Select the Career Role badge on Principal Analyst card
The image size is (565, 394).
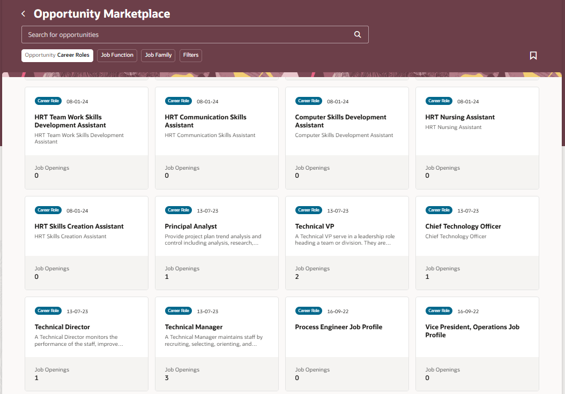(x=178, y=210)
